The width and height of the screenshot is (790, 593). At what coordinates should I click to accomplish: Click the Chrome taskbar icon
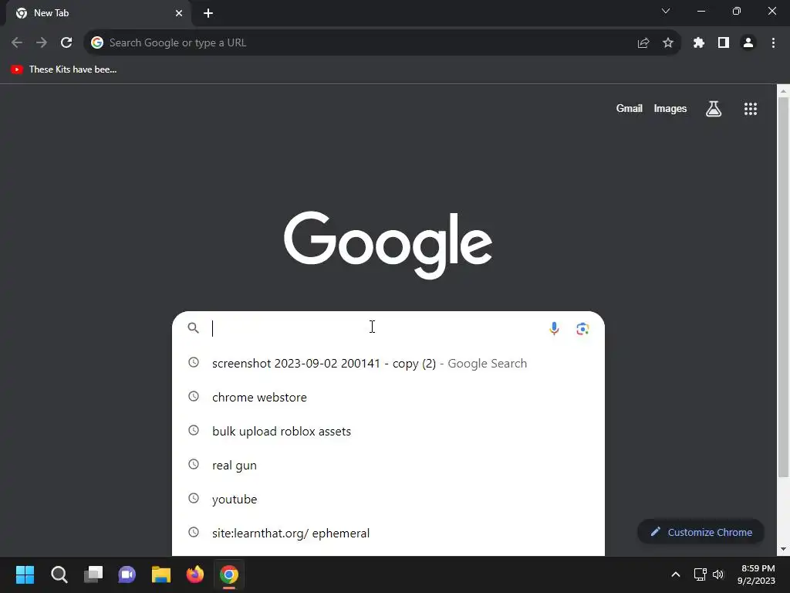228,574
